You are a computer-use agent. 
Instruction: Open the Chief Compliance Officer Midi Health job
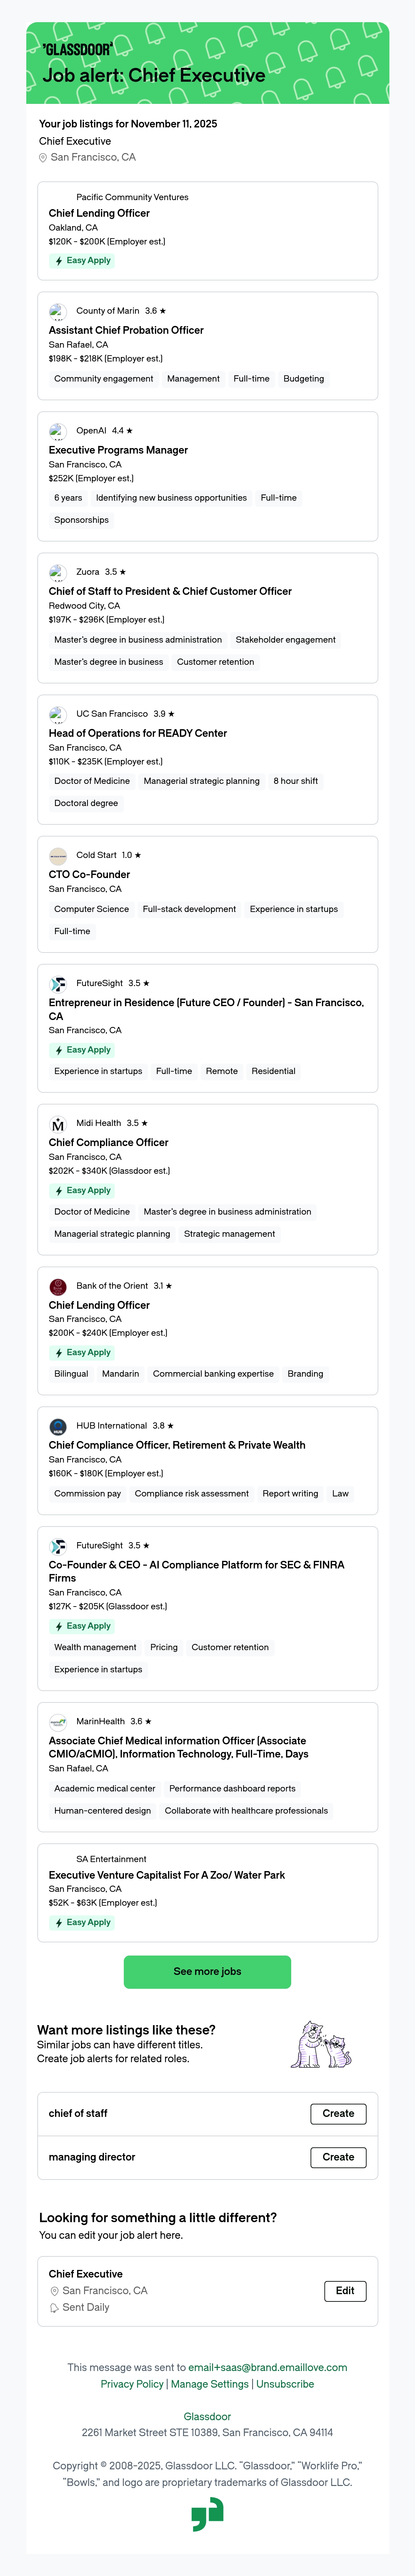click(x=108, y=1142)
